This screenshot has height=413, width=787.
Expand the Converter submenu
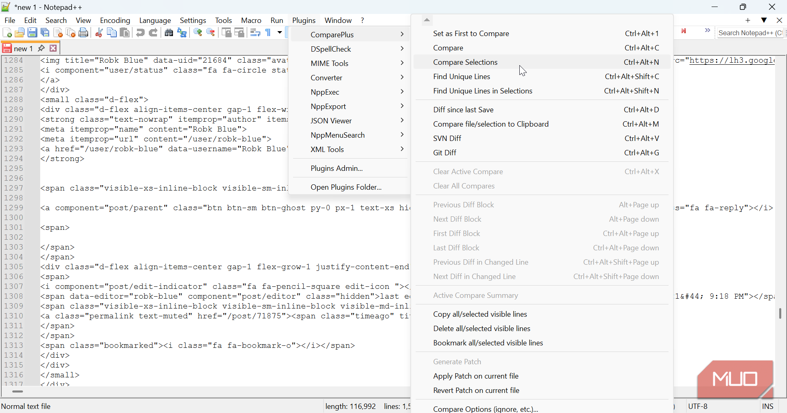350,78
